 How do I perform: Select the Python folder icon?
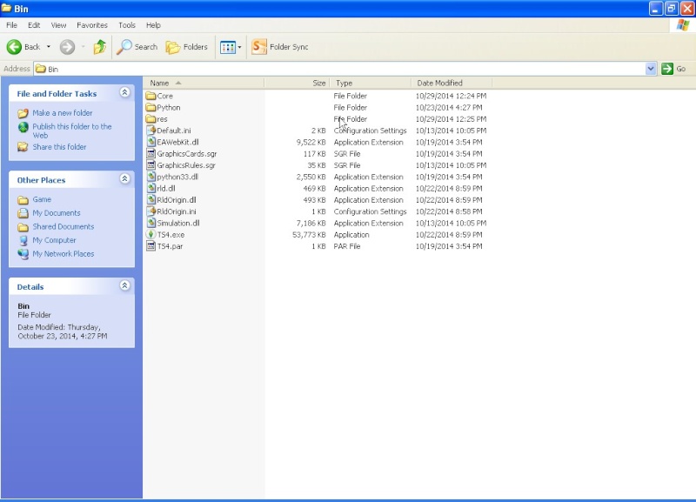pos(151,107)
